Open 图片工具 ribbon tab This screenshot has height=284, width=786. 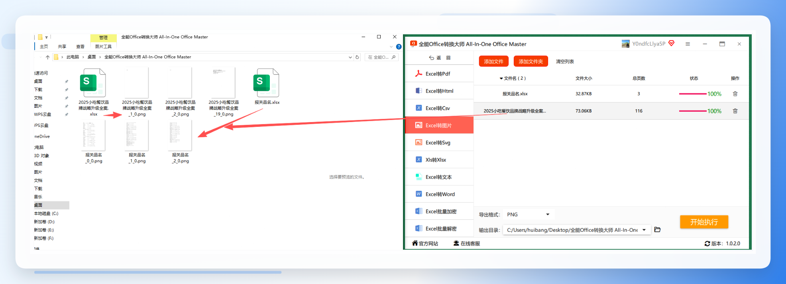pyautogui.click(x=103, y=47)
